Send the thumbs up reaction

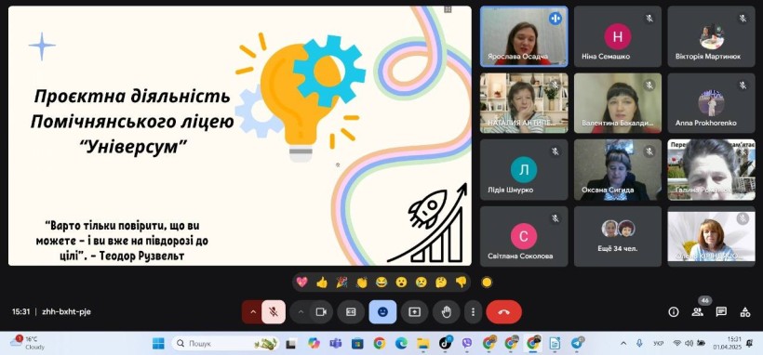(x=322, y=283)
